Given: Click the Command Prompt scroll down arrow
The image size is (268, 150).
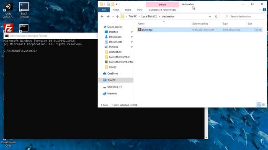Looking at the screenshot, I should [x=206, y=137].
